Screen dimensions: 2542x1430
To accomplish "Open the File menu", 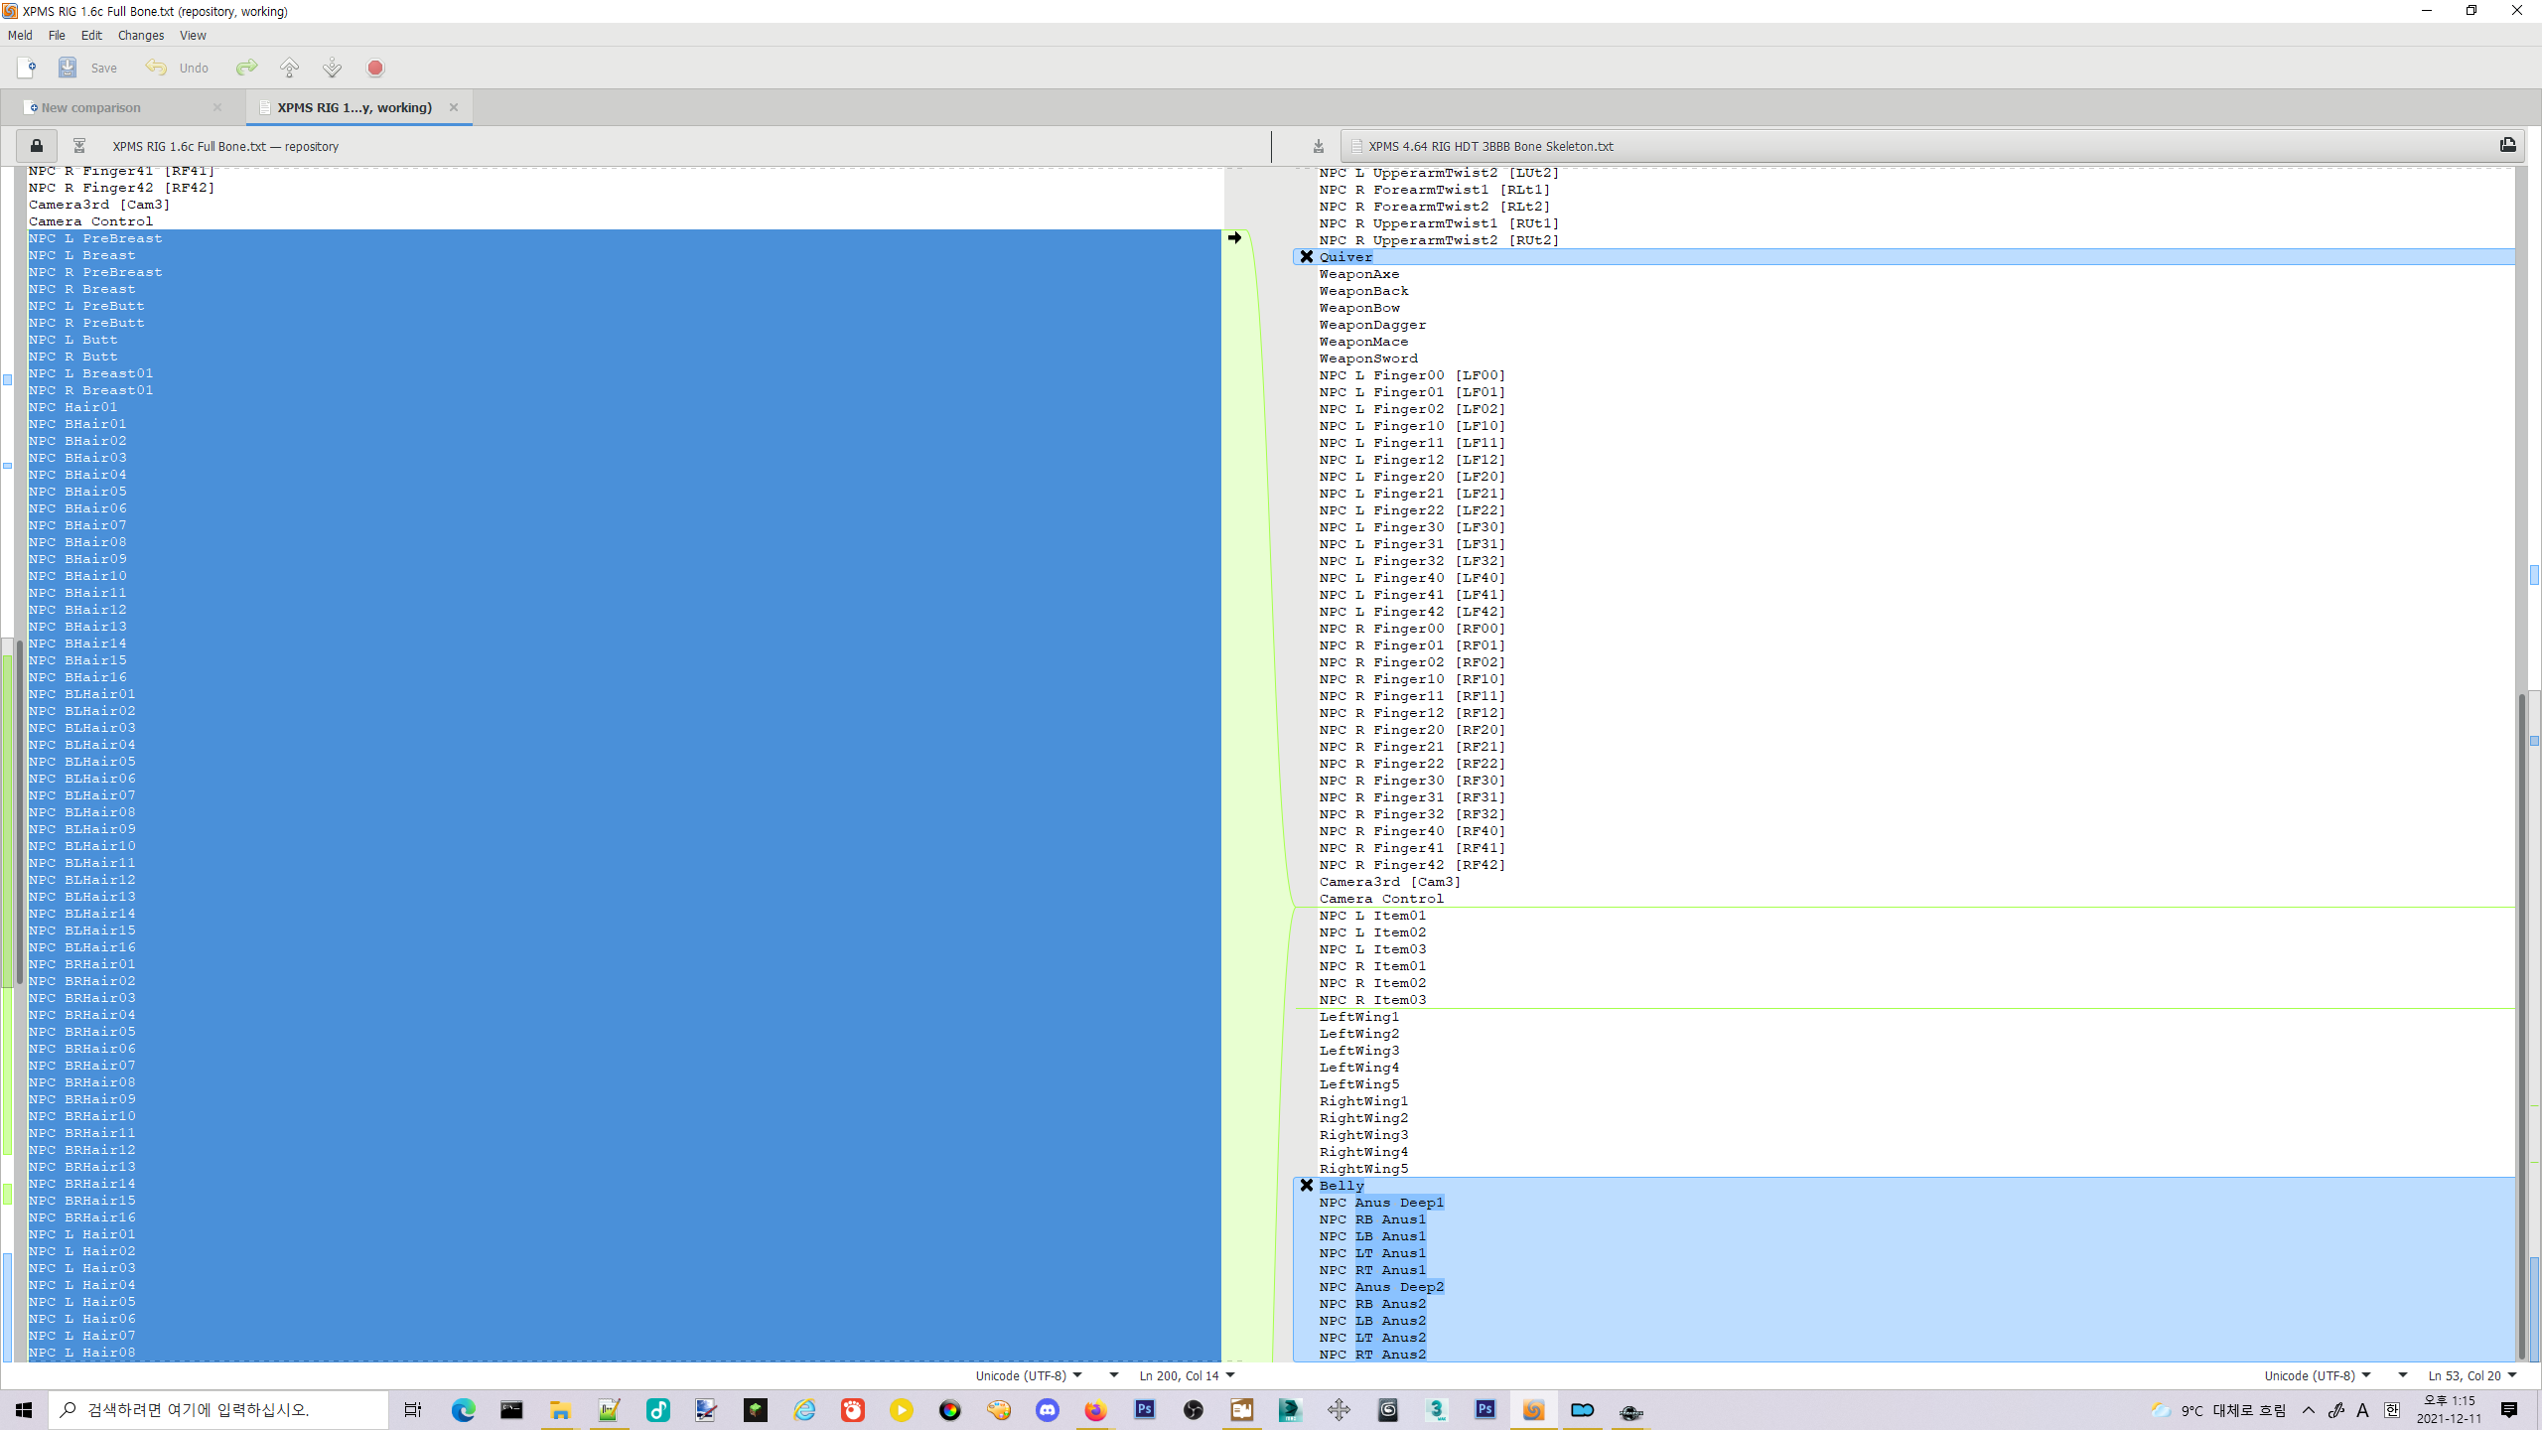I will (57, 35).
